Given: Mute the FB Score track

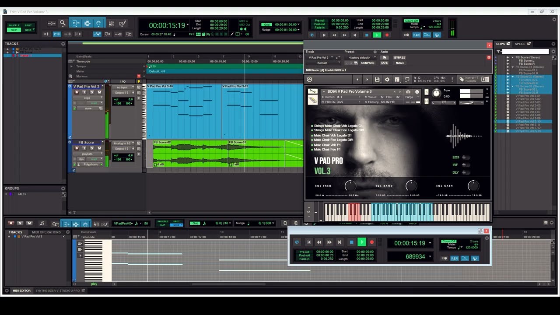Looking at the screenshot, I should pyautogui.click(x=99, y=148).
